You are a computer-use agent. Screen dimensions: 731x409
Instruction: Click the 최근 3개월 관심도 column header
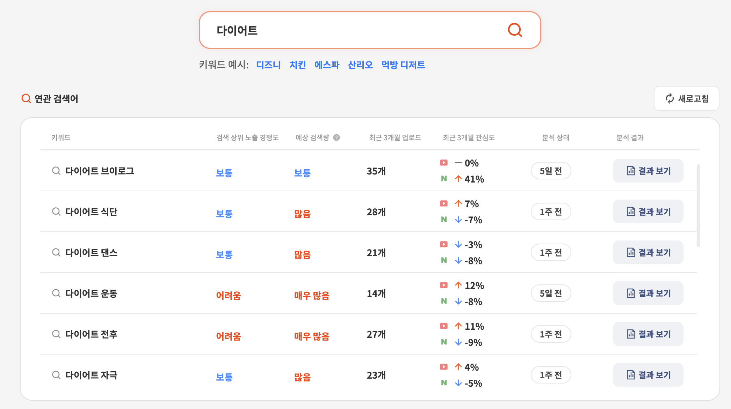469,137
